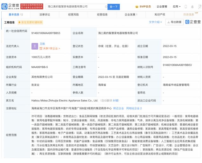The image size is (202, 163).
Task: Open the 应用 dropdown menu
Action: pos(177,7)
